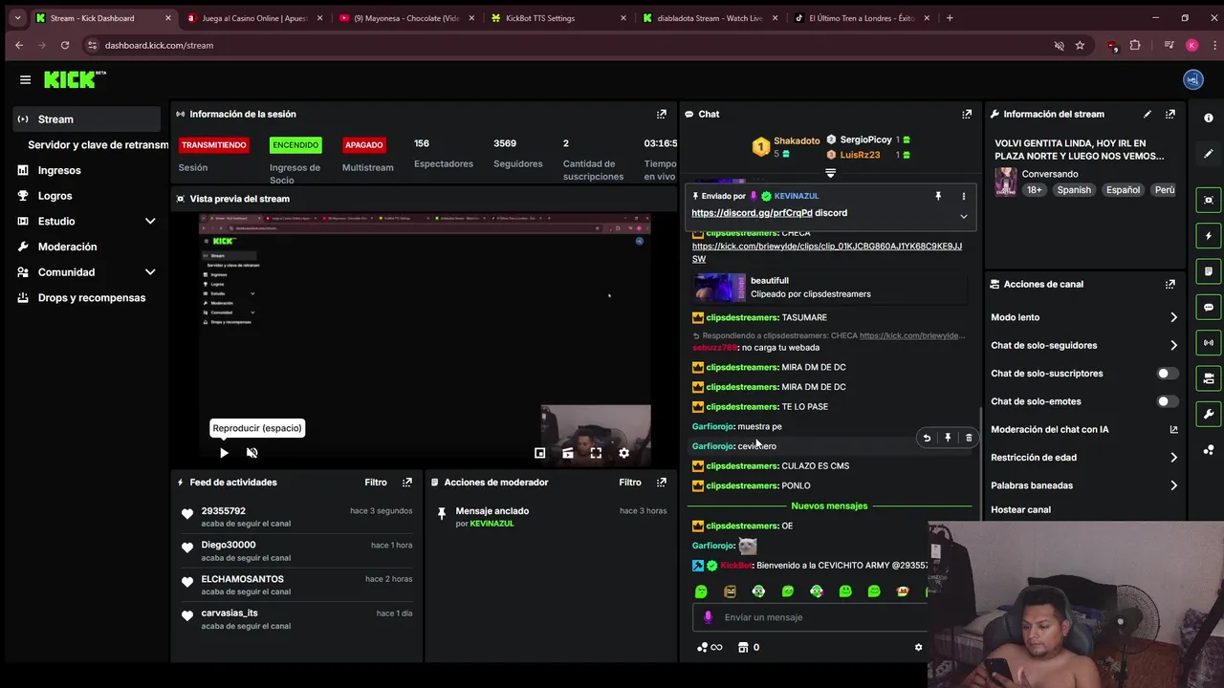Open settings gear in stream preview player

click(624, 453)
